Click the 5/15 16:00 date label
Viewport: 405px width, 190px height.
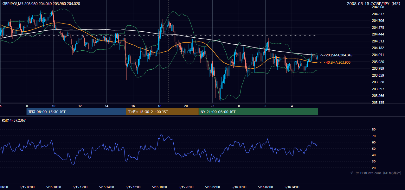133,187
